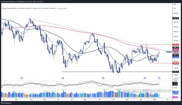Viewport: 182px width, 105px height.
Task: Click the blue 3919.25 moving average label
Action: pyautogui.click(x=176, y=57)
